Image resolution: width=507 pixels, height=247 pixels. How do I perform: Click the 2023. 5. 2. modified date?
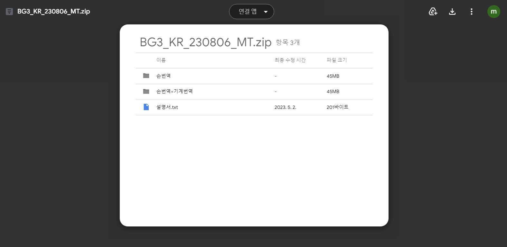285,107
